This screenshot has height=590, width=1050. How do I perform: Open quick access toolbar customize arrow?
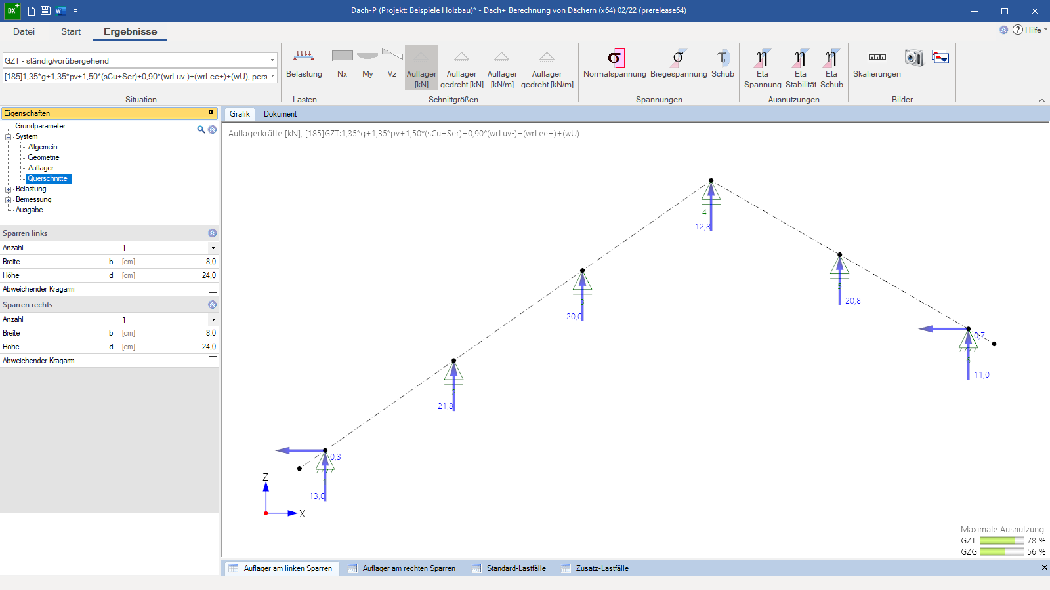point(75,11)
